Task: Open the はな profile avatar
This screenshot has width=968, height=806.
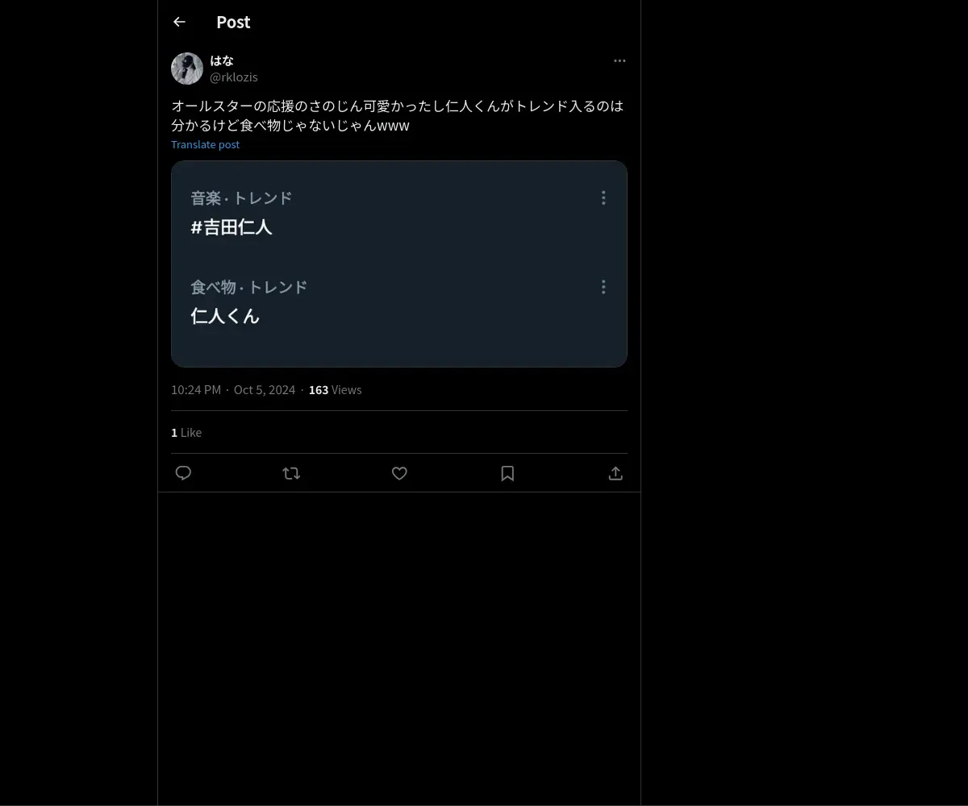Action: pos(187,69)
